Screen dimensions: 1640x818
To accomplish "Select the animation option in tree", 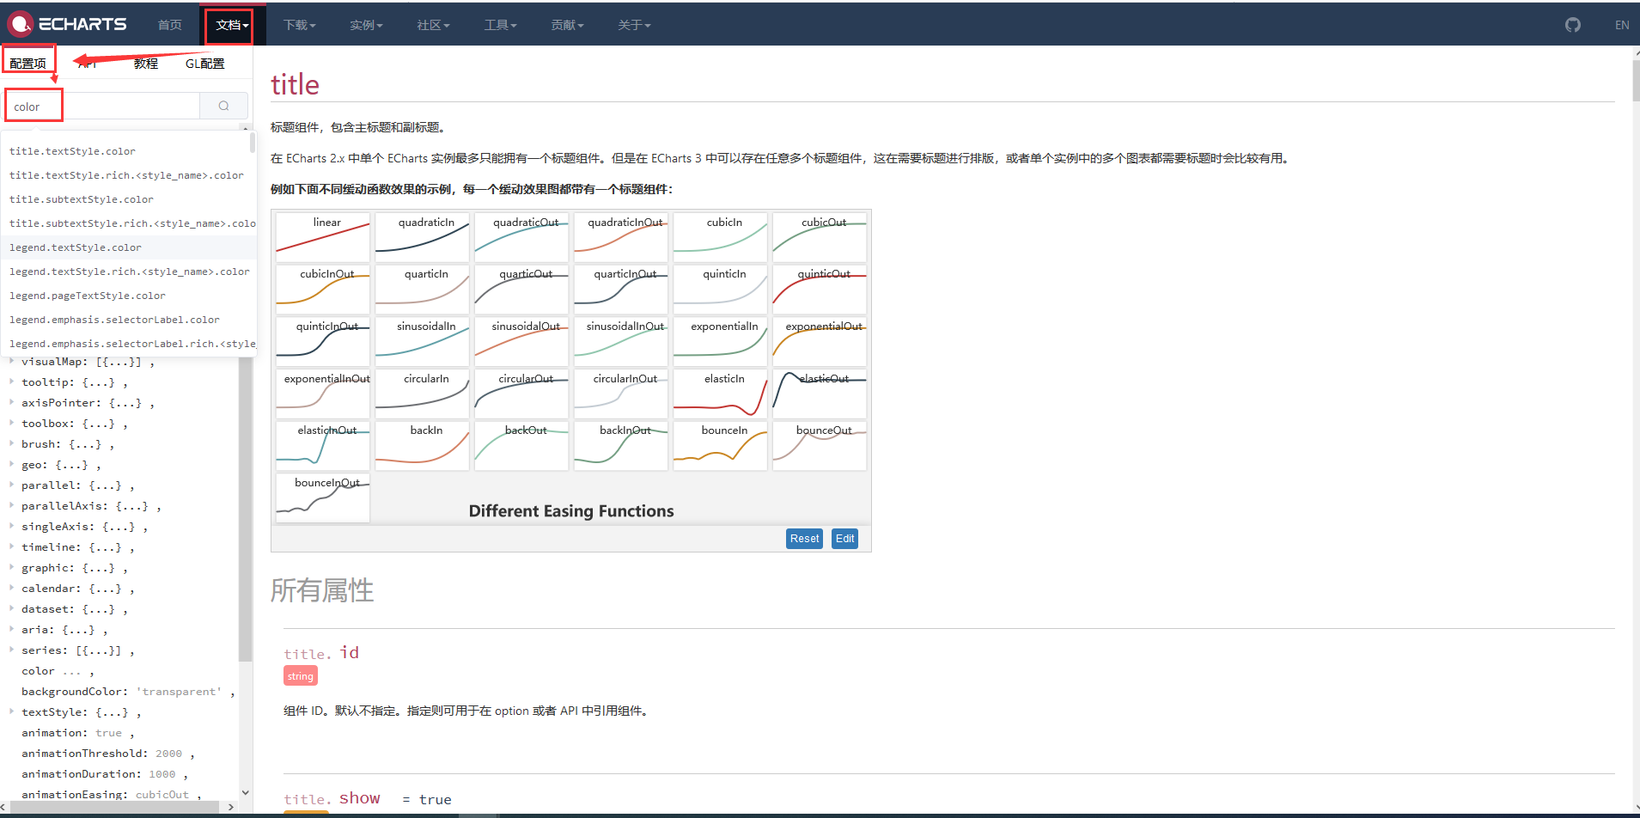I will point(52,733).
